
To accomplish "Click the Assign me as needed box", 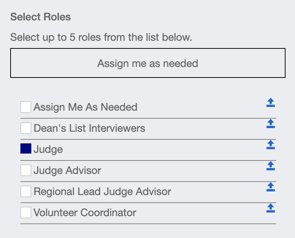I will 148,63.
